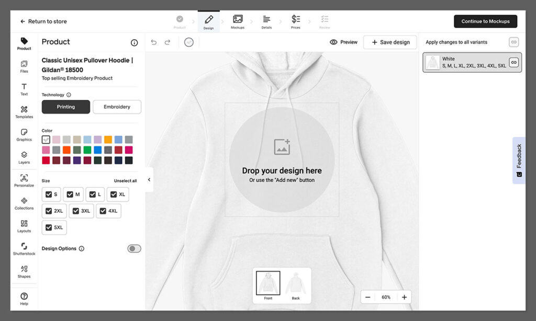Click the product info icon
Image resolution: width=536 pixels, height=321 pixels.
tap(134, 43)
